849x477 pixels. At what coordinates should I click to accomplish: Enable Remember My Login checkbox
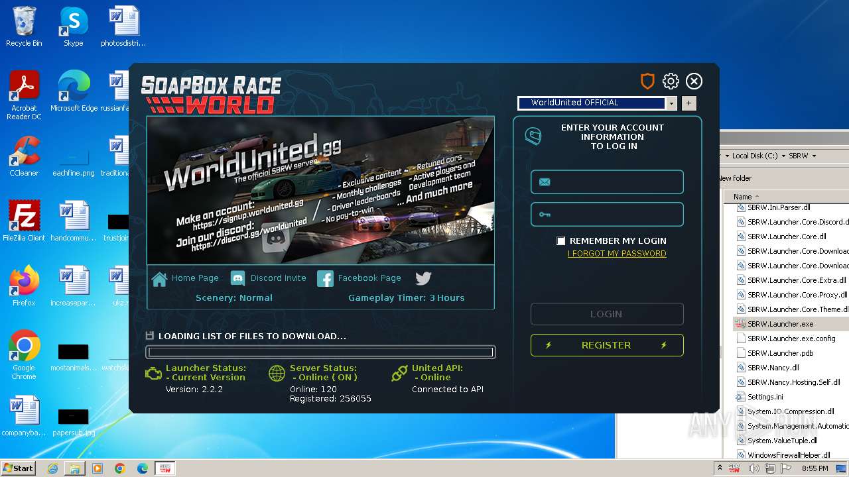point(561,241)
